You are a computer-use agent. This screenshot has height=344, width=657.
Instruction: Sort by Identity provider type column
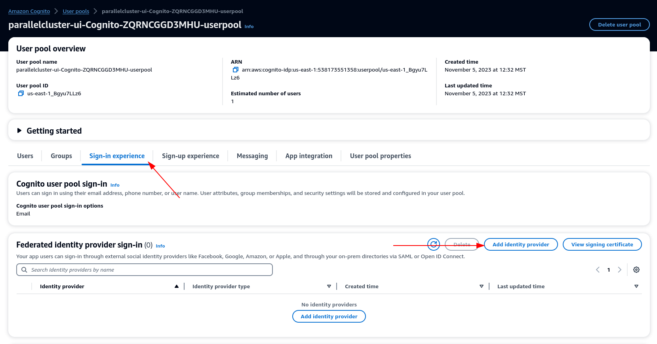[329, 286]
